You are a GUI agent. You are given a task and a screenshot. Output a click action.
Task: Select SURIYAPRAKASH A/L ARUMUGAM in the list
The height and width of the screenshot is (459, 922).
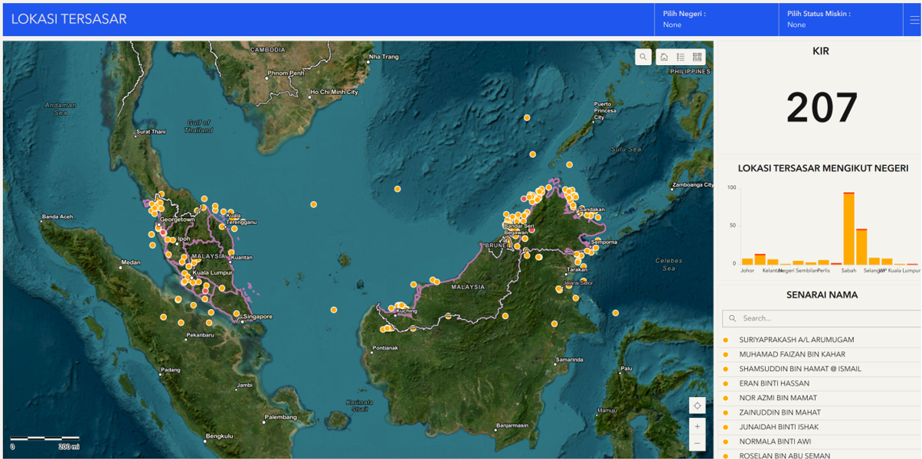coord(818,340)
